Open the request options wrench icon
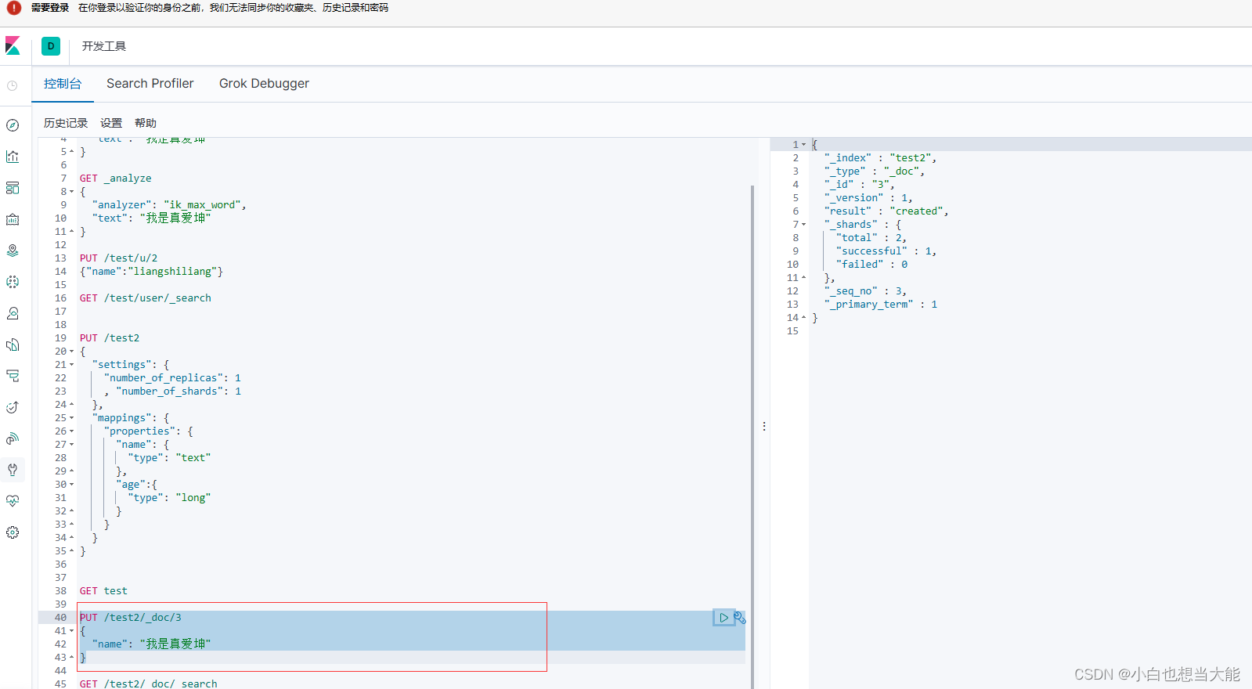 (x=740, y=618)
